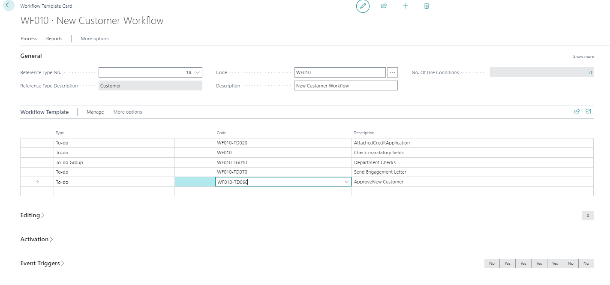Select the Department Checks row
Screen dimensions: 610x285
[x=375, y=162]
